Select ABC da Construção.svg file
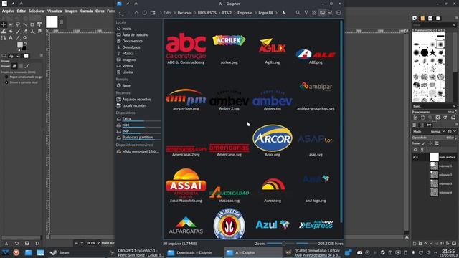 tap(186, 48)
